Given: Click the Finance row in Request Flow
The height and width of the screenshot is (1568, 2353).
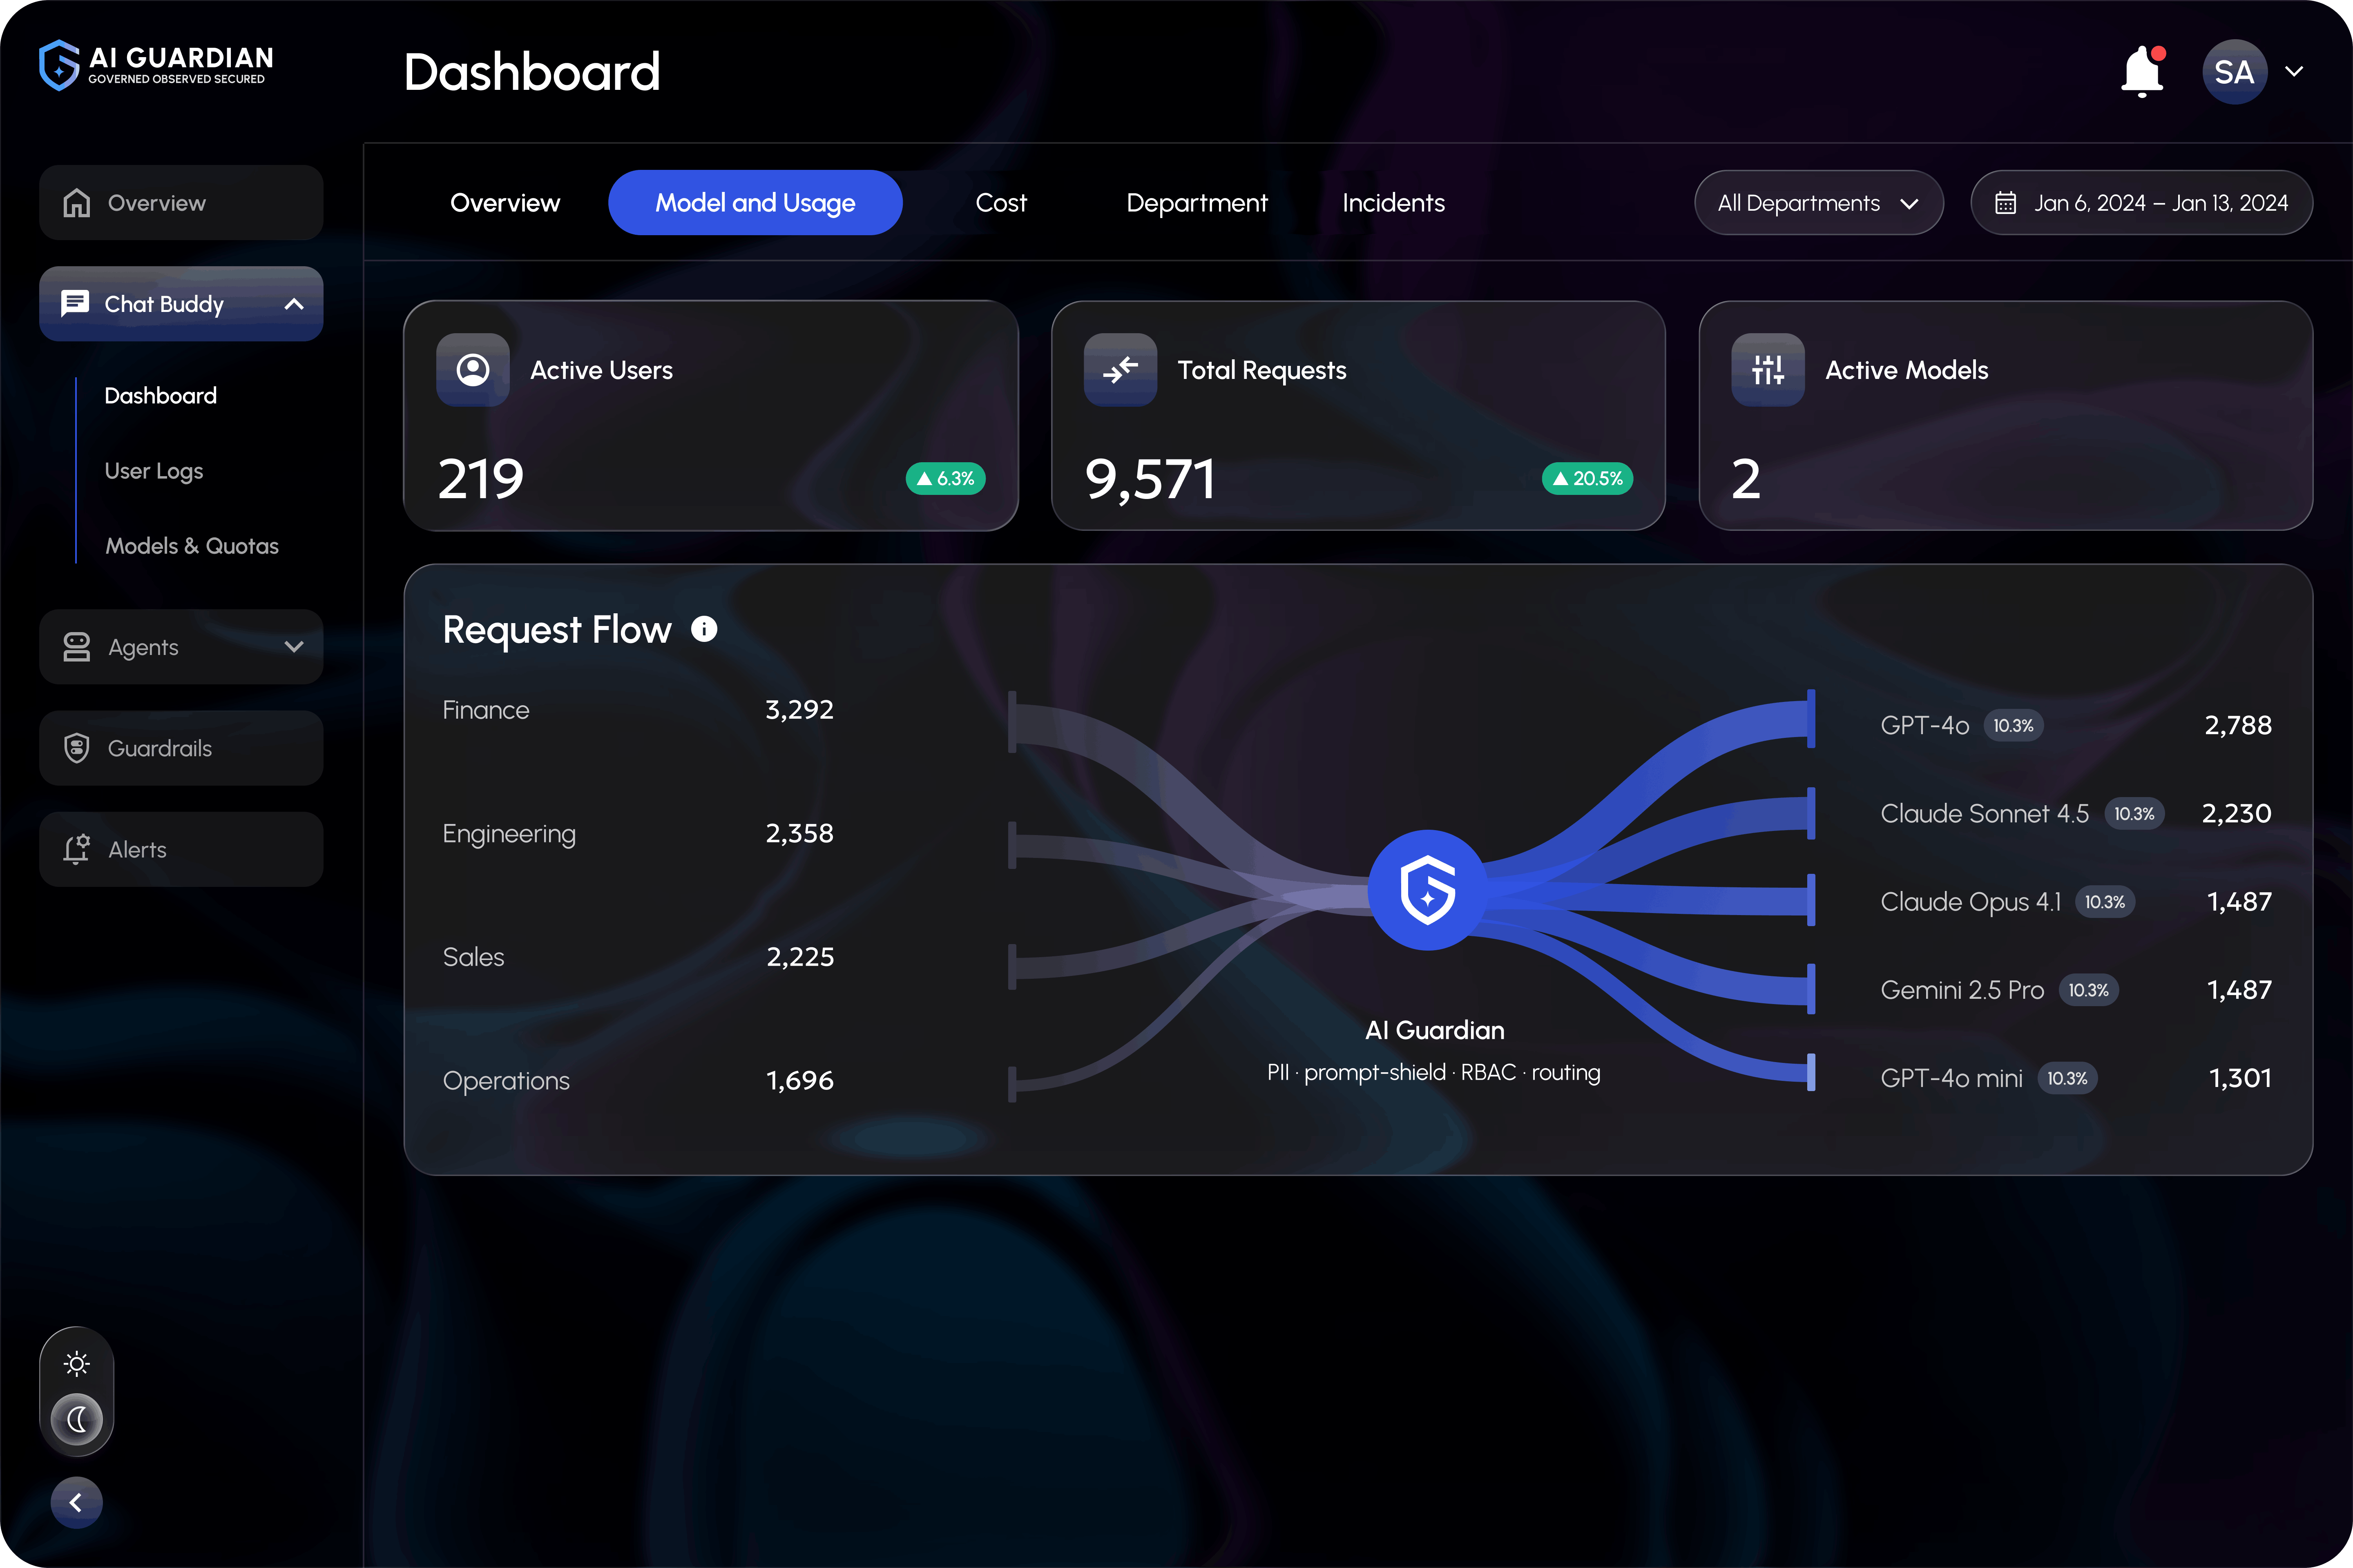Looking at the screenshot, I should click(638, 710).
